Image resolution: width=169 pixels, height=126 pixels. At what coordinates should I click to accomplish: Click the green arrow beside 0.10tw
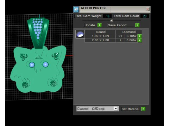point(140,36)
